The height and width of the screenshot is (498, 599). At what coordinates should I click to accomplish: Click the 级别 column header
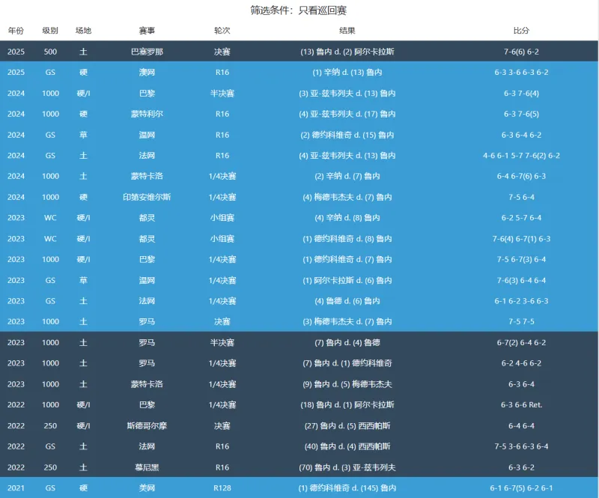point(50,31)
